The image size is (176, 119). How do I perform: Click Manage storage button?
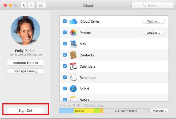[159, 111]
